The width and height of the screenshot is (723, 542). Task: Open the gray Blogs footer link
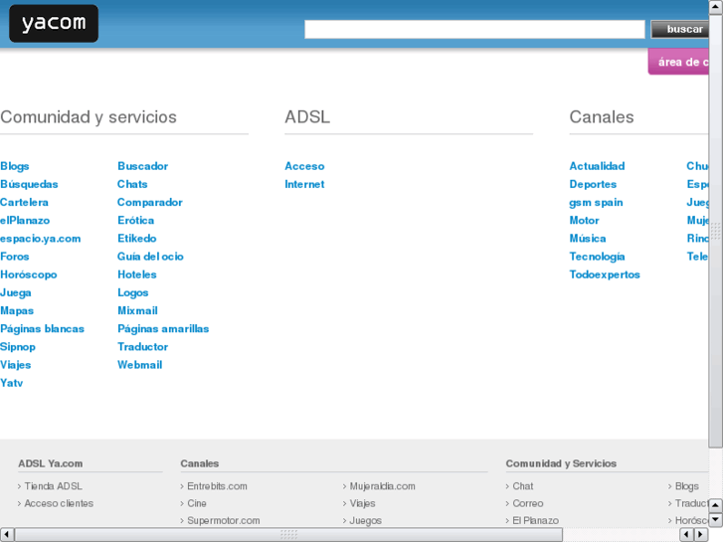point(687,486)
